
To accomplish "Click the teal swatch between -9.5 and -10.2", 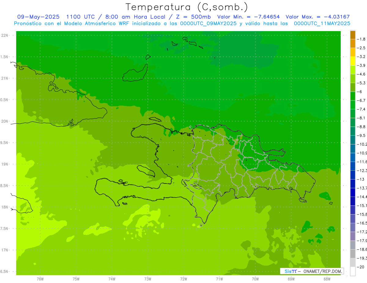I will coord(353,140).
